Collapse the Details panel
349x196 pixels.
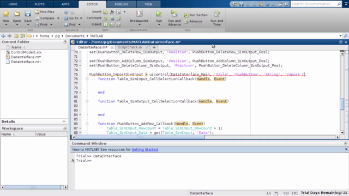pos(64,121)
